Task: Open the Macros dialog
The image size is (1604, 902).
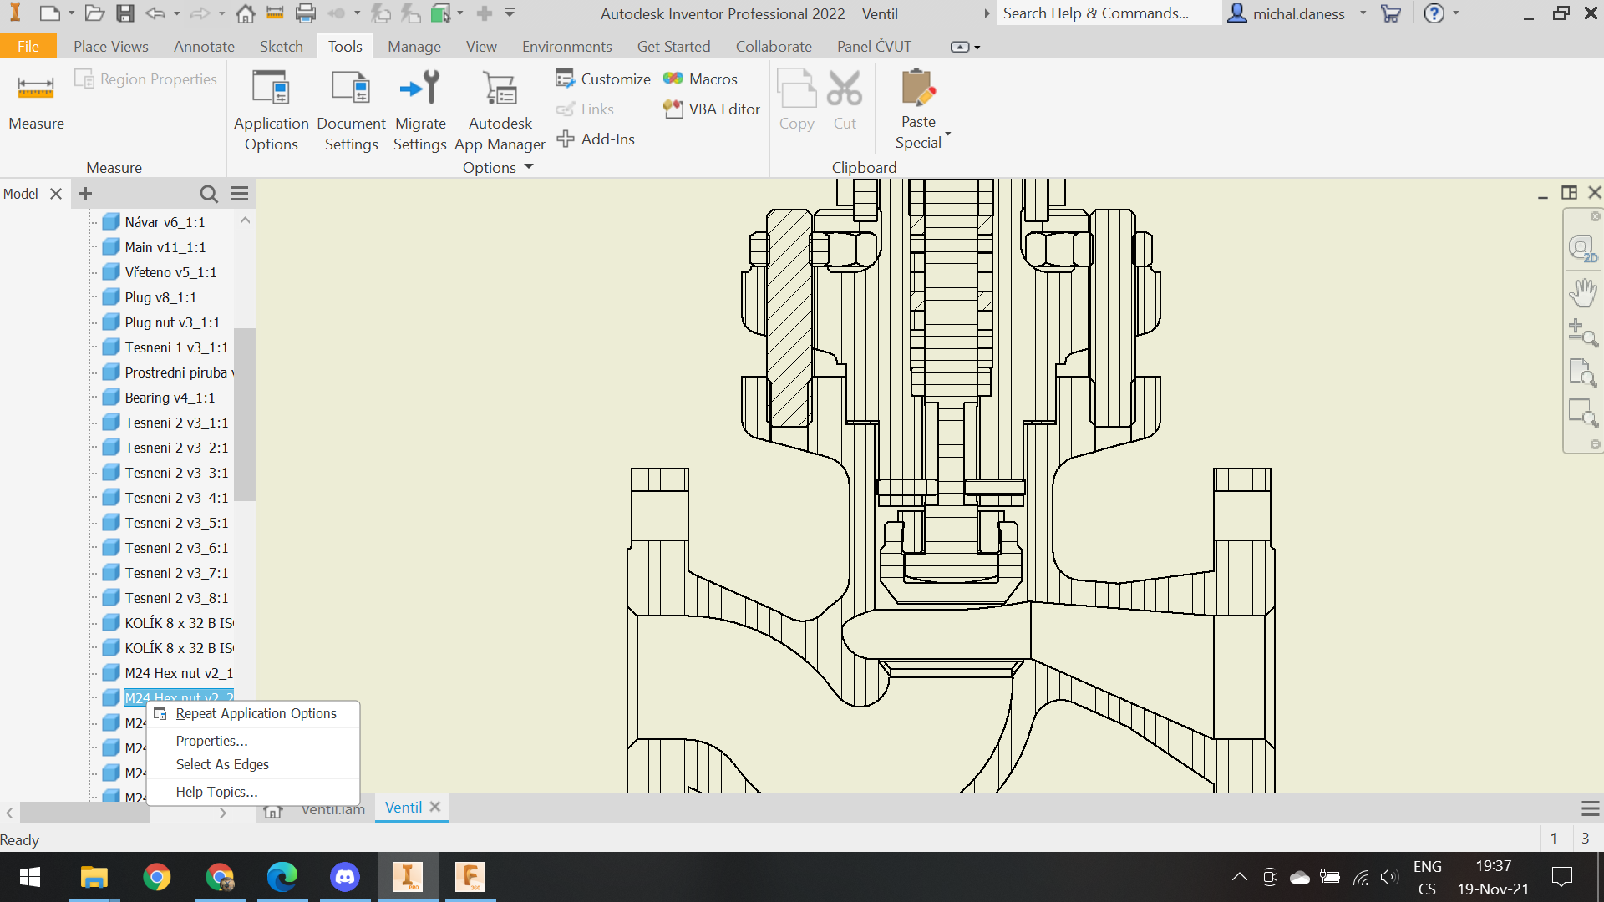Action: tap(702, 79)
